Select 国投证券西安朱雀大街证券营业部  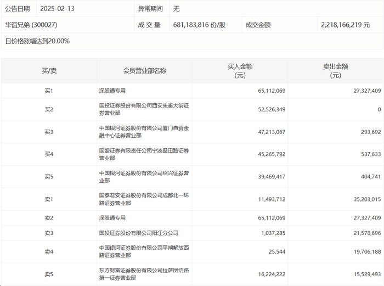coord(144,109)
